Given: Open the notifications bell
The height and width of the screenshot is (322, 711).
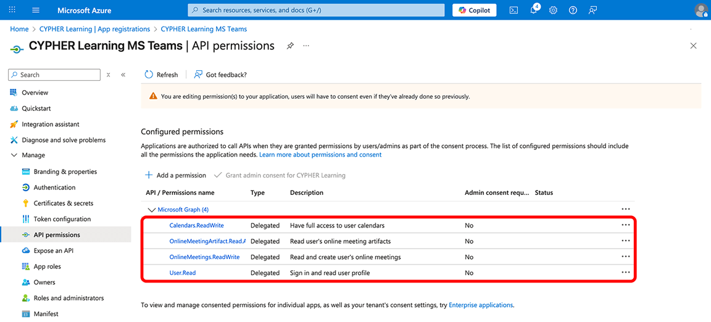Looking at the screenshot, I should pyautogui.click(x=534, y=9).
